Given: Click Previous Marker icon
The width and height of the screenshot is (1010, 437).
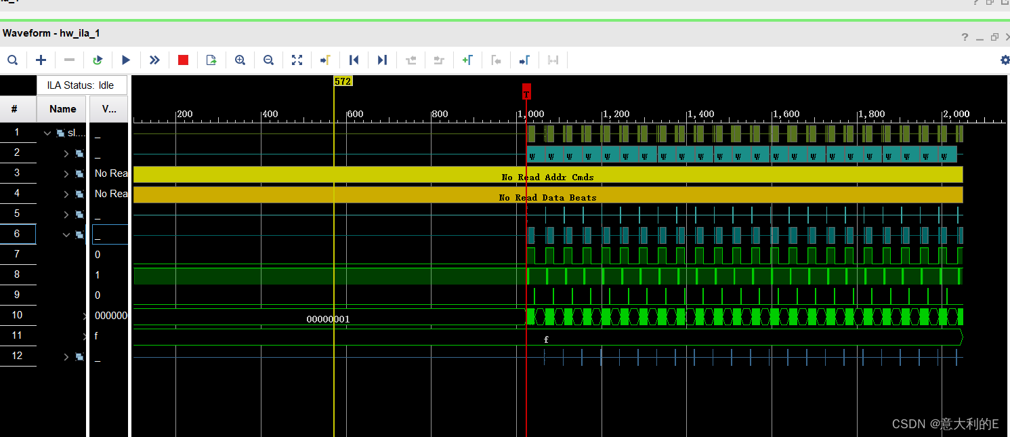Looking at the screenshot, I should pos(496,60).
